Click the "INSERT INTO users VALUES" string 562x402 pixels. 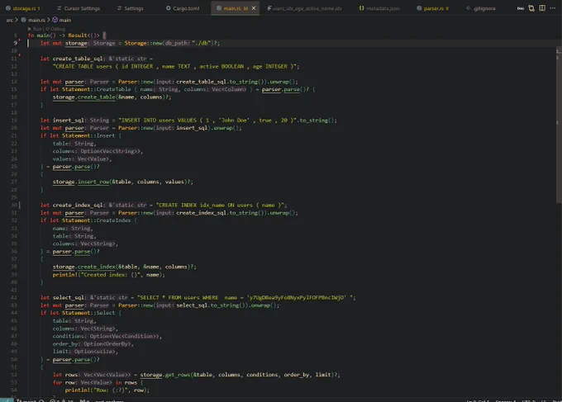click(x=207, y=121)
